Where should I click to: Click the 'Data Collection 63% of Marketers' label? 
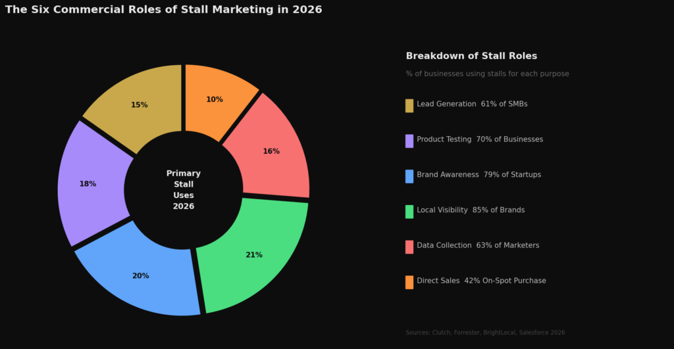point(478,246)
